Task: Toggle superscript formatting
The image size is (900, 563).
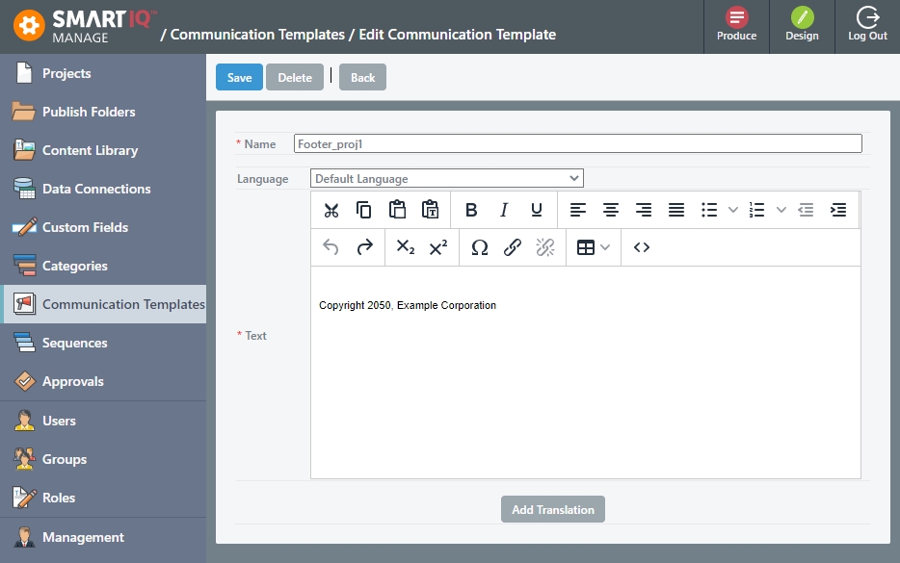Action: coord(438,247)
